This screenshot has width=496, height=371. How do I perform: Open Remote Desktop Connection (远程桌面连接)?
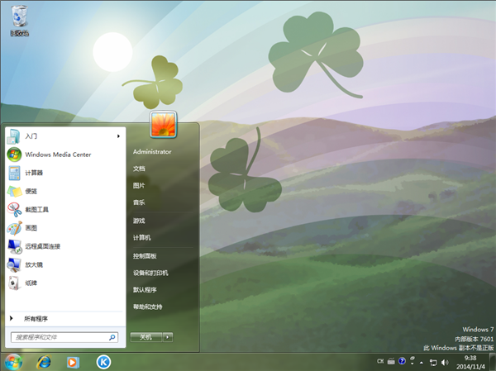(41, 246)
